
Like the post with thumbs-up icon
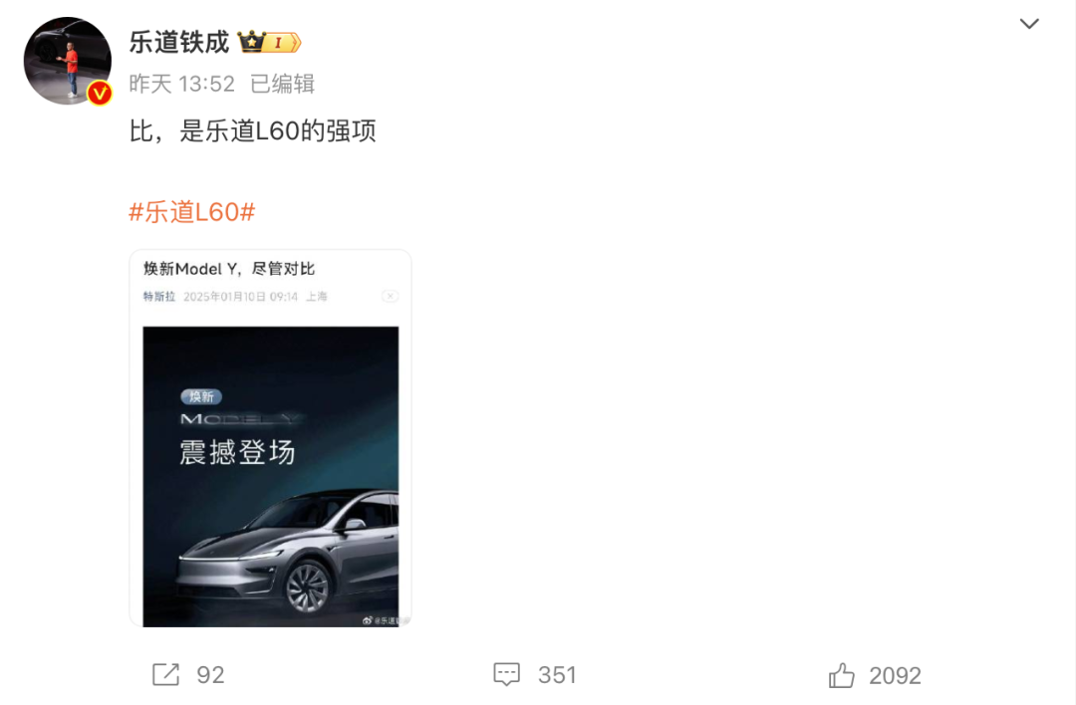click(841, 675)
